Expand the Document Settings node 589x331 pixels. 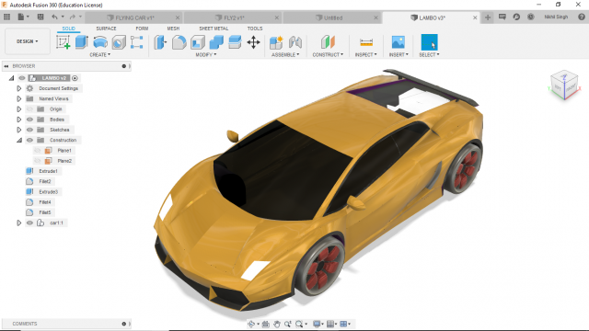coord(18,88)
